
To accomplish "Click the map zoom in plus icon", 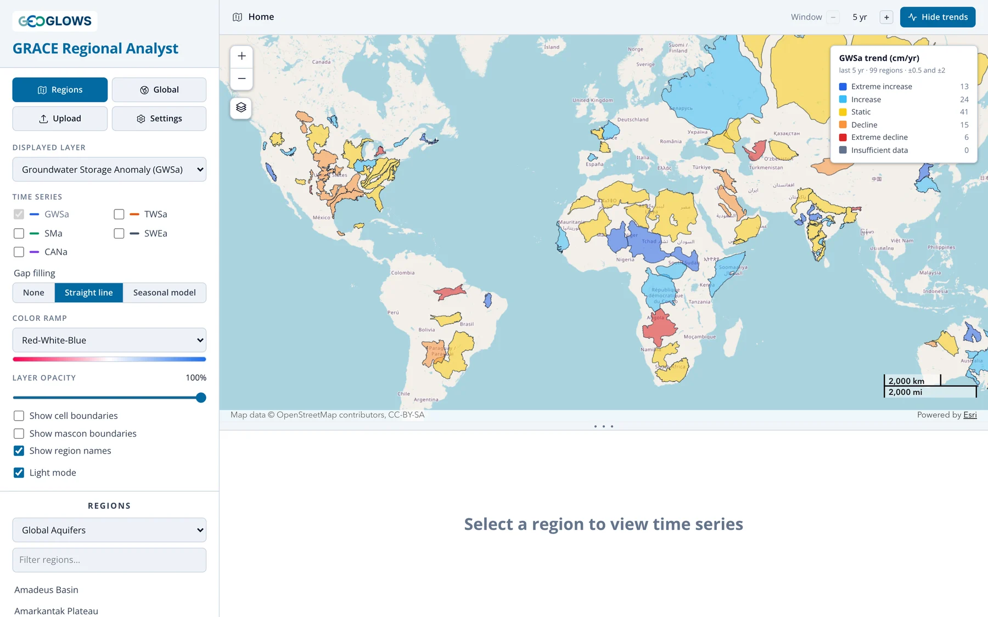I will tap(242, 56).
